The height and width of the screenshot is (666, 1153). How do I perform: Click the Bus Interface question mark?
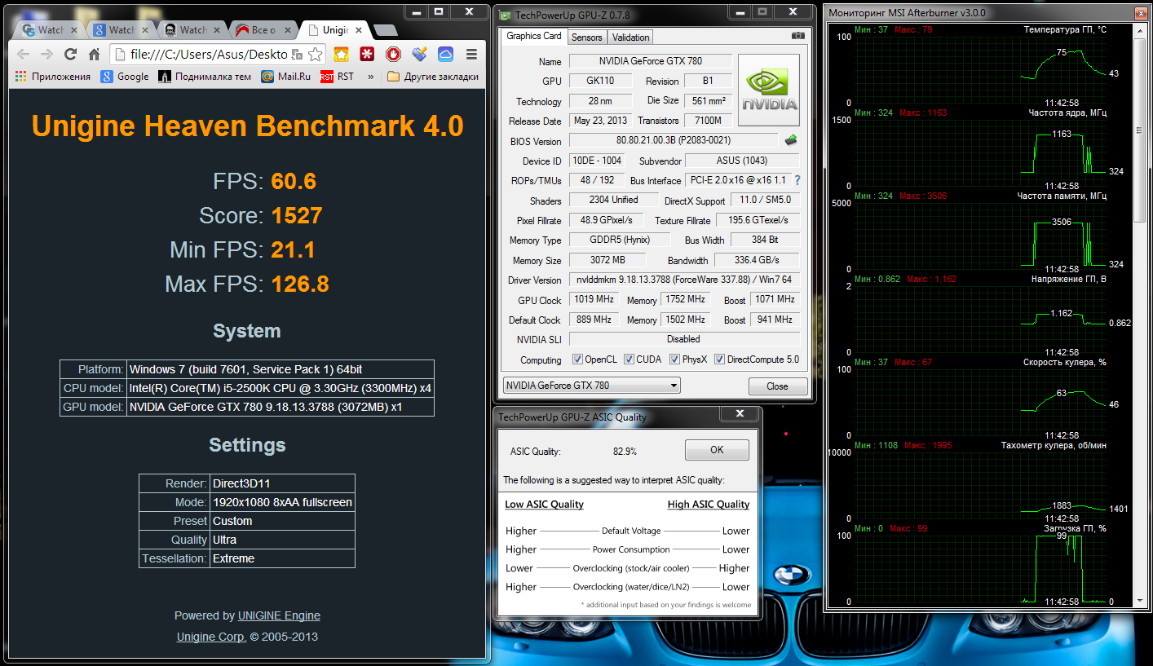click(797, 180)
